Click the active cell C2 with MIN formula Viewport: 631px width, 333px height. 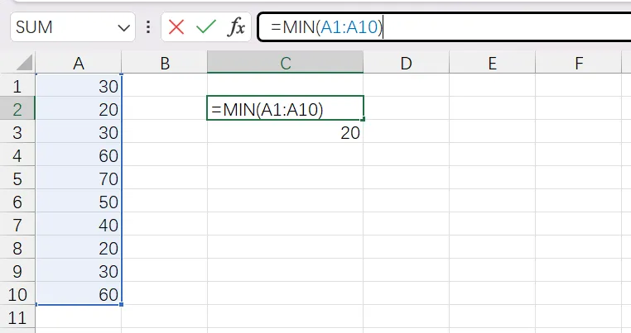(x=286, y=108)
